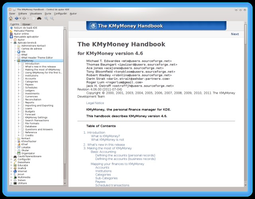Click the sidebar scroll-down arrow
The height and width of the screenshot is (199, 255).
[x=65, y=183]
